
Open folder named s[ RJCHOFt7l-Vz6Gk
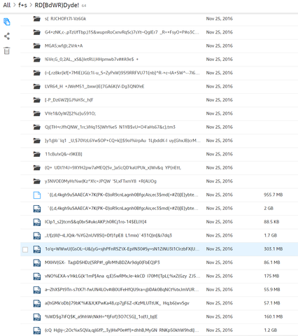pyautogui.click(x=66, y=19)
